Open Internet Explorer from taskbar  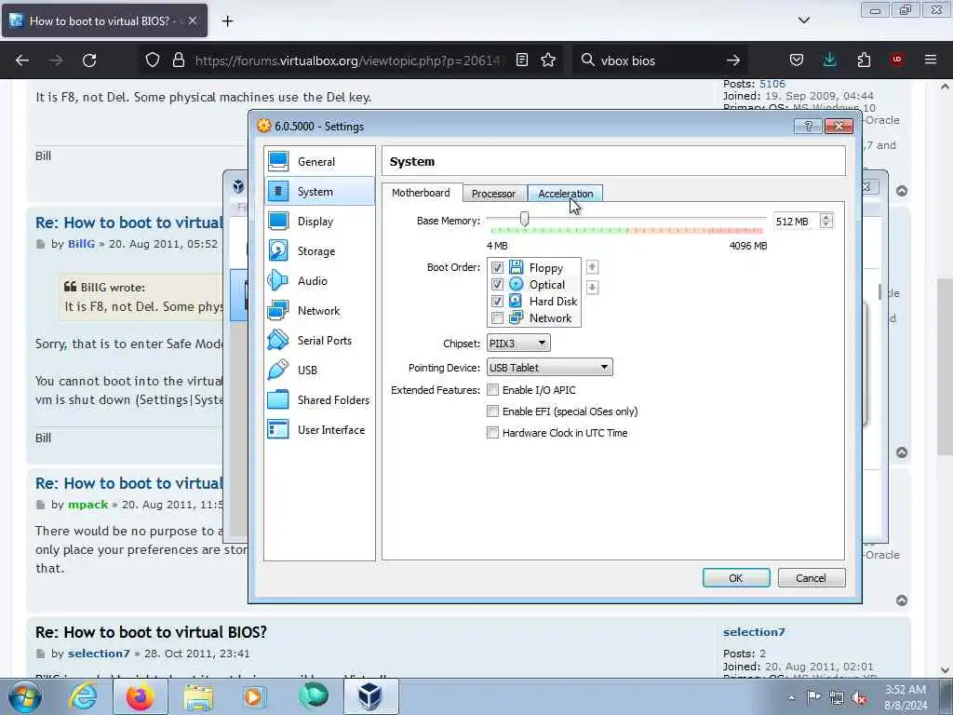[x=83, y=696]
